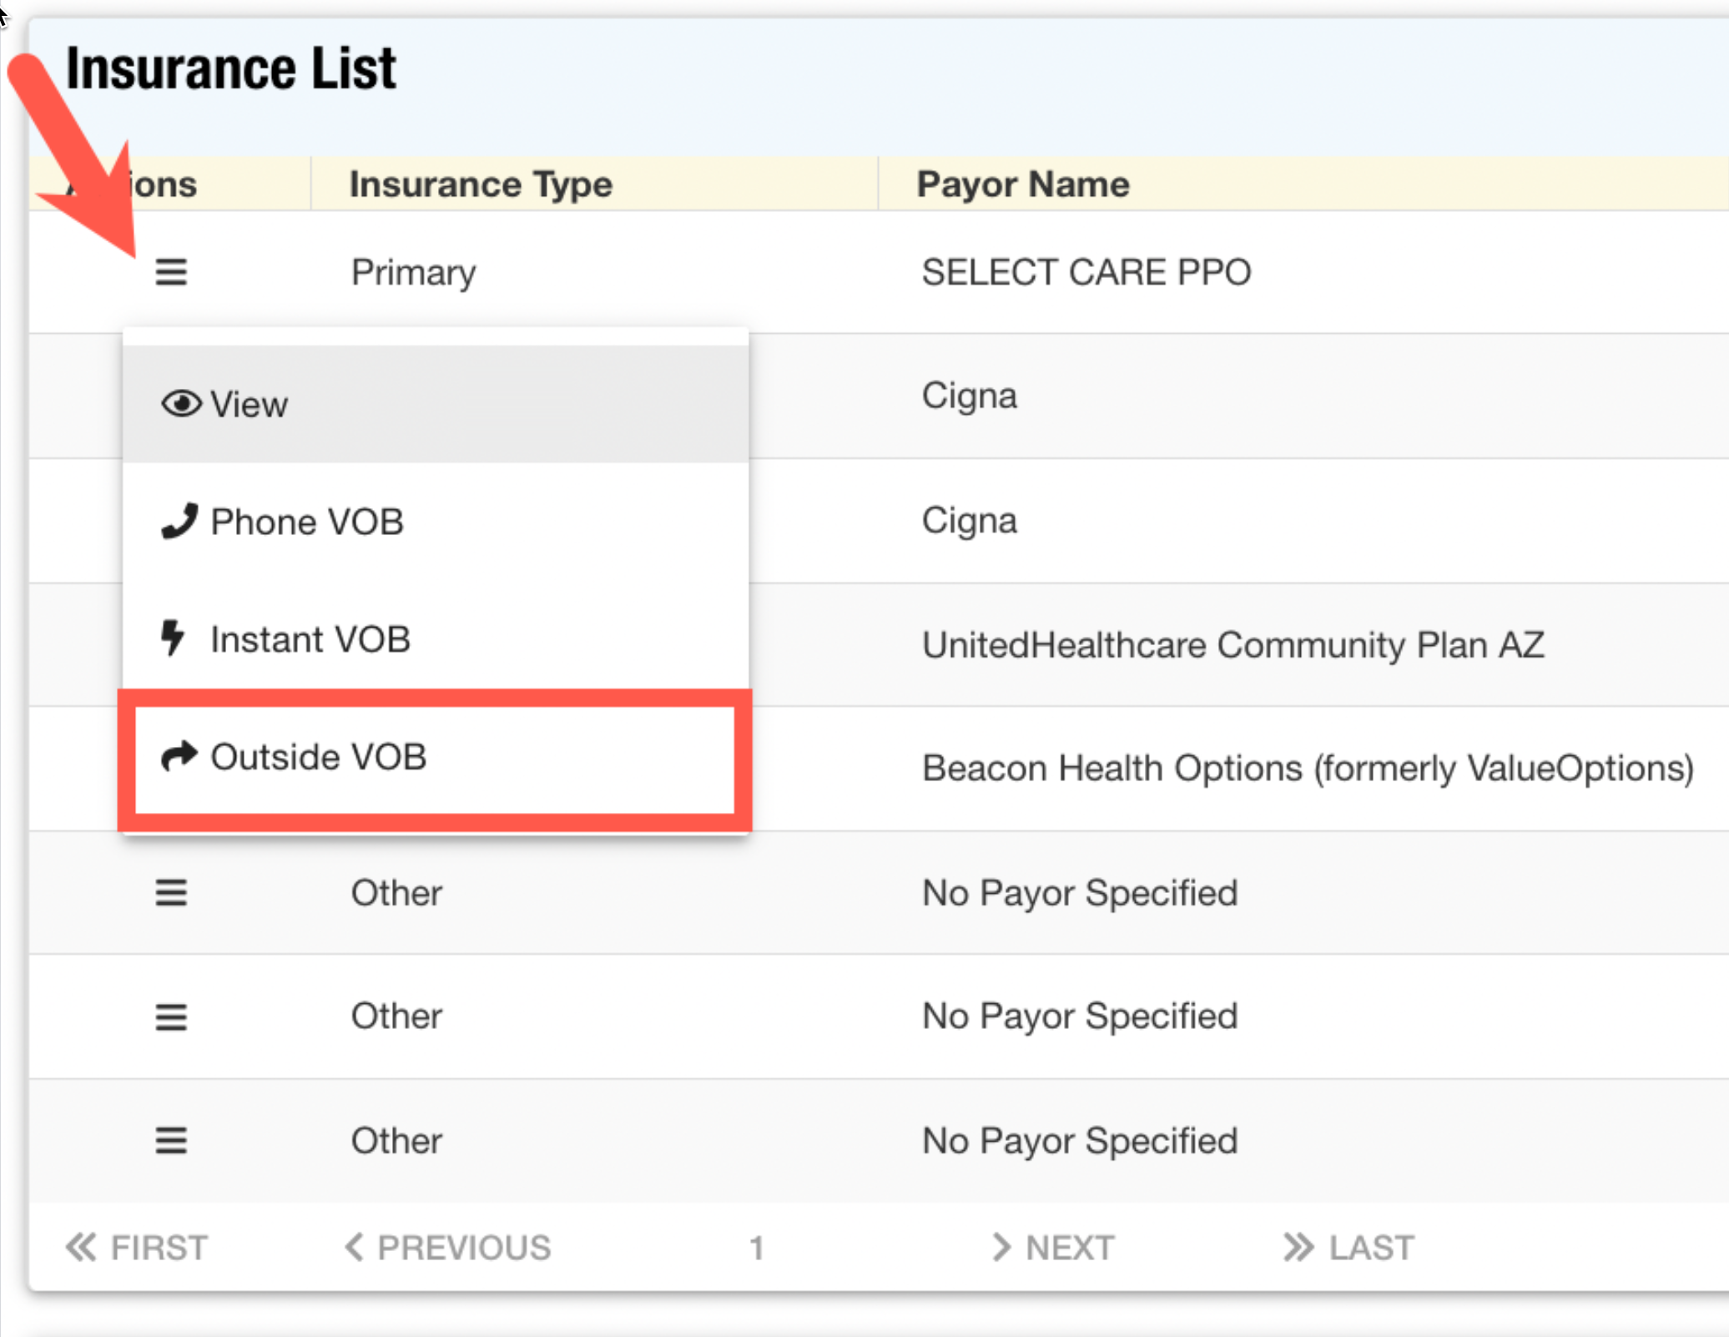1729x1337 pixels.
Task: Click the PREVIOUS page button
Action: point(449,1248)
